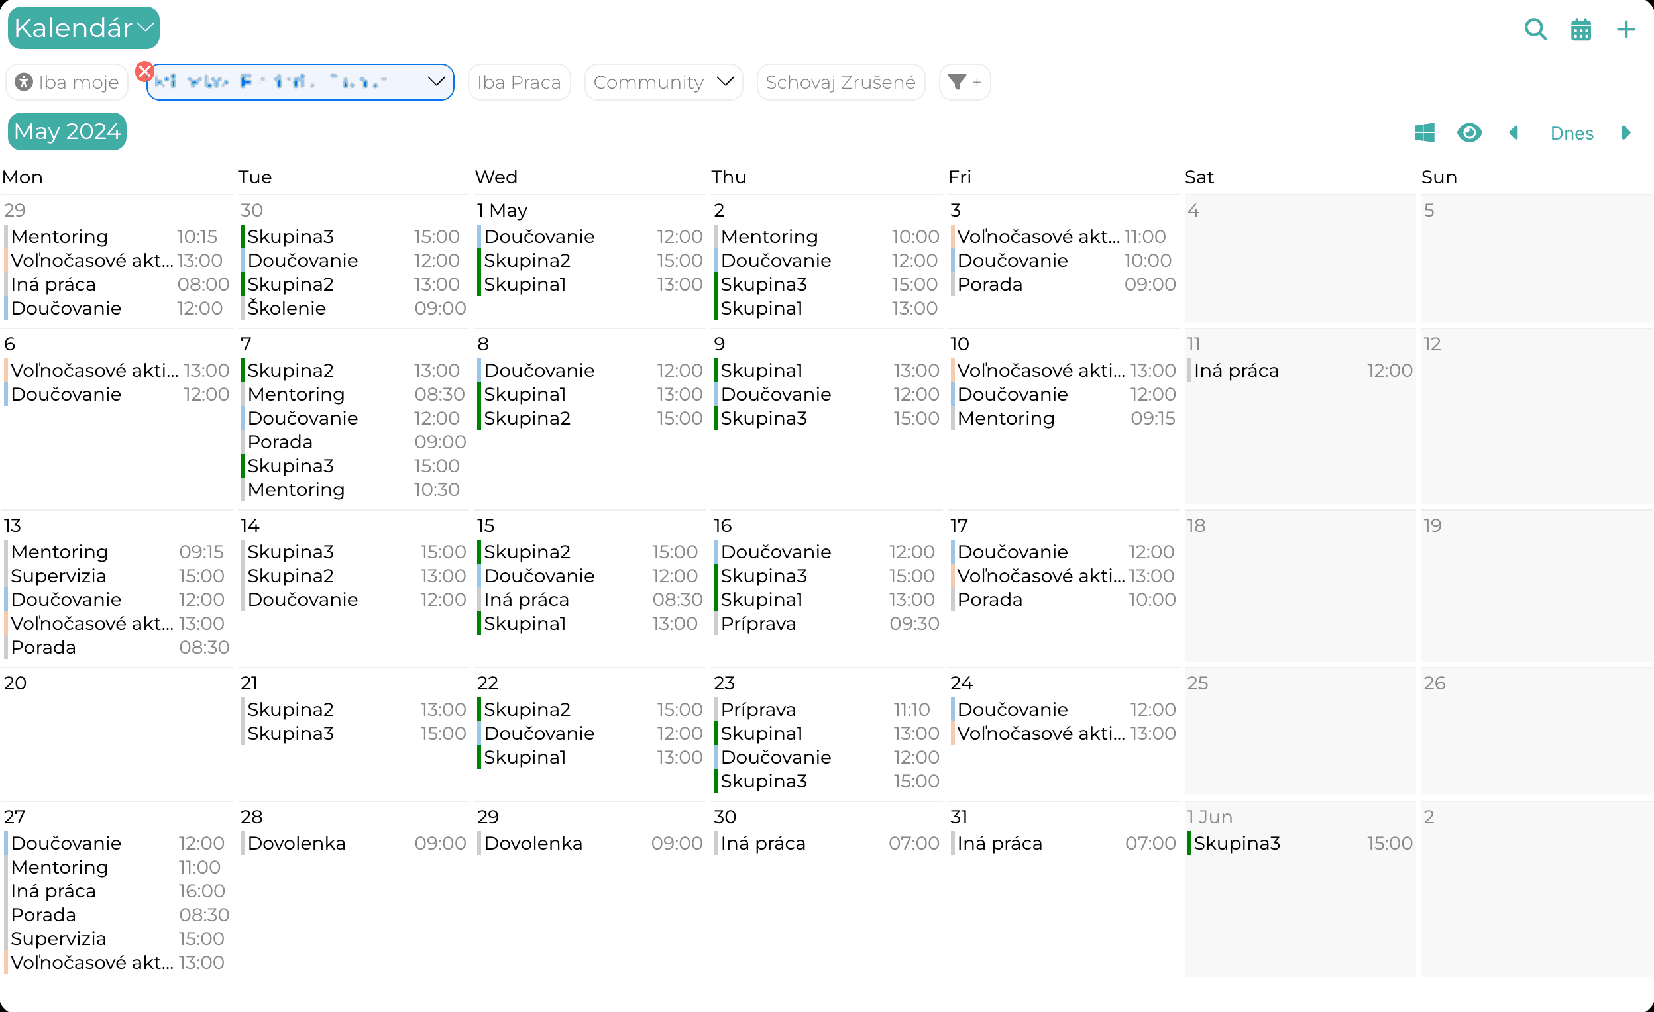Open Skupina2 13:00 event on 21 May
This screenshot has width=1654, height=1012.
pos(354,709)
